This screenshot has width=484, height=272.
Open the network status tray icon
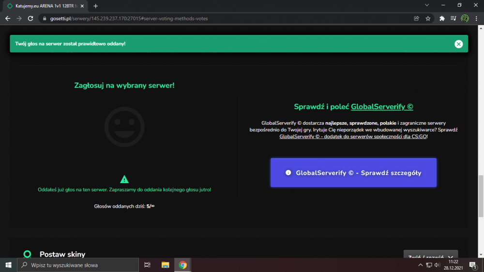(x=429, y=265)
